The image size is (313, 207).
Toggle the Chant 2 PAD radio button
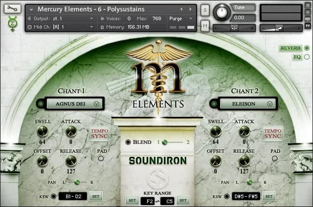pos(274,158)
